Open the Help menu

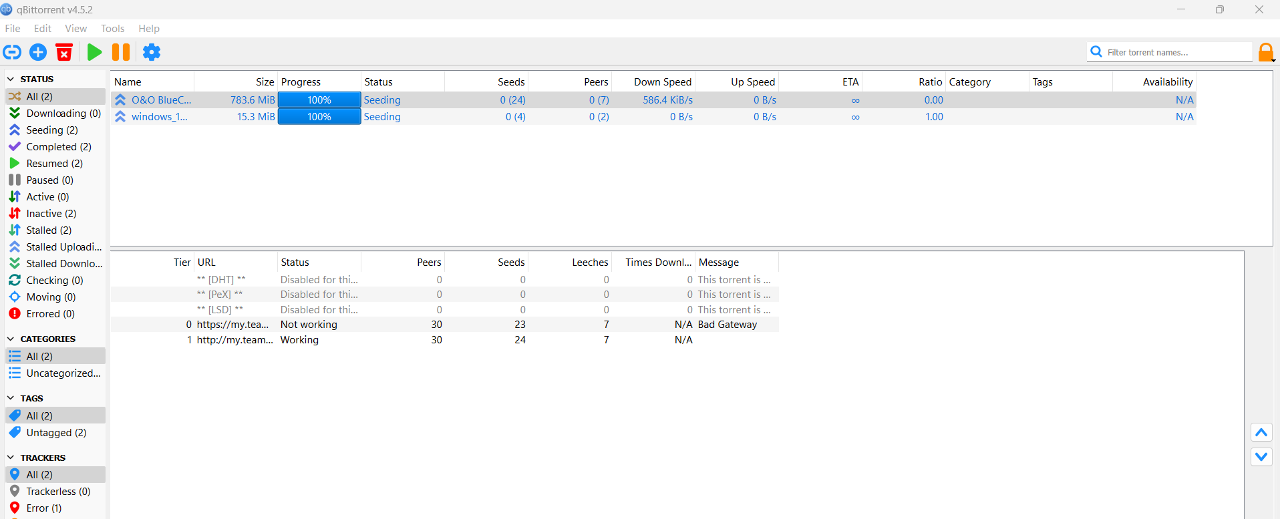[x=149, y=29]
